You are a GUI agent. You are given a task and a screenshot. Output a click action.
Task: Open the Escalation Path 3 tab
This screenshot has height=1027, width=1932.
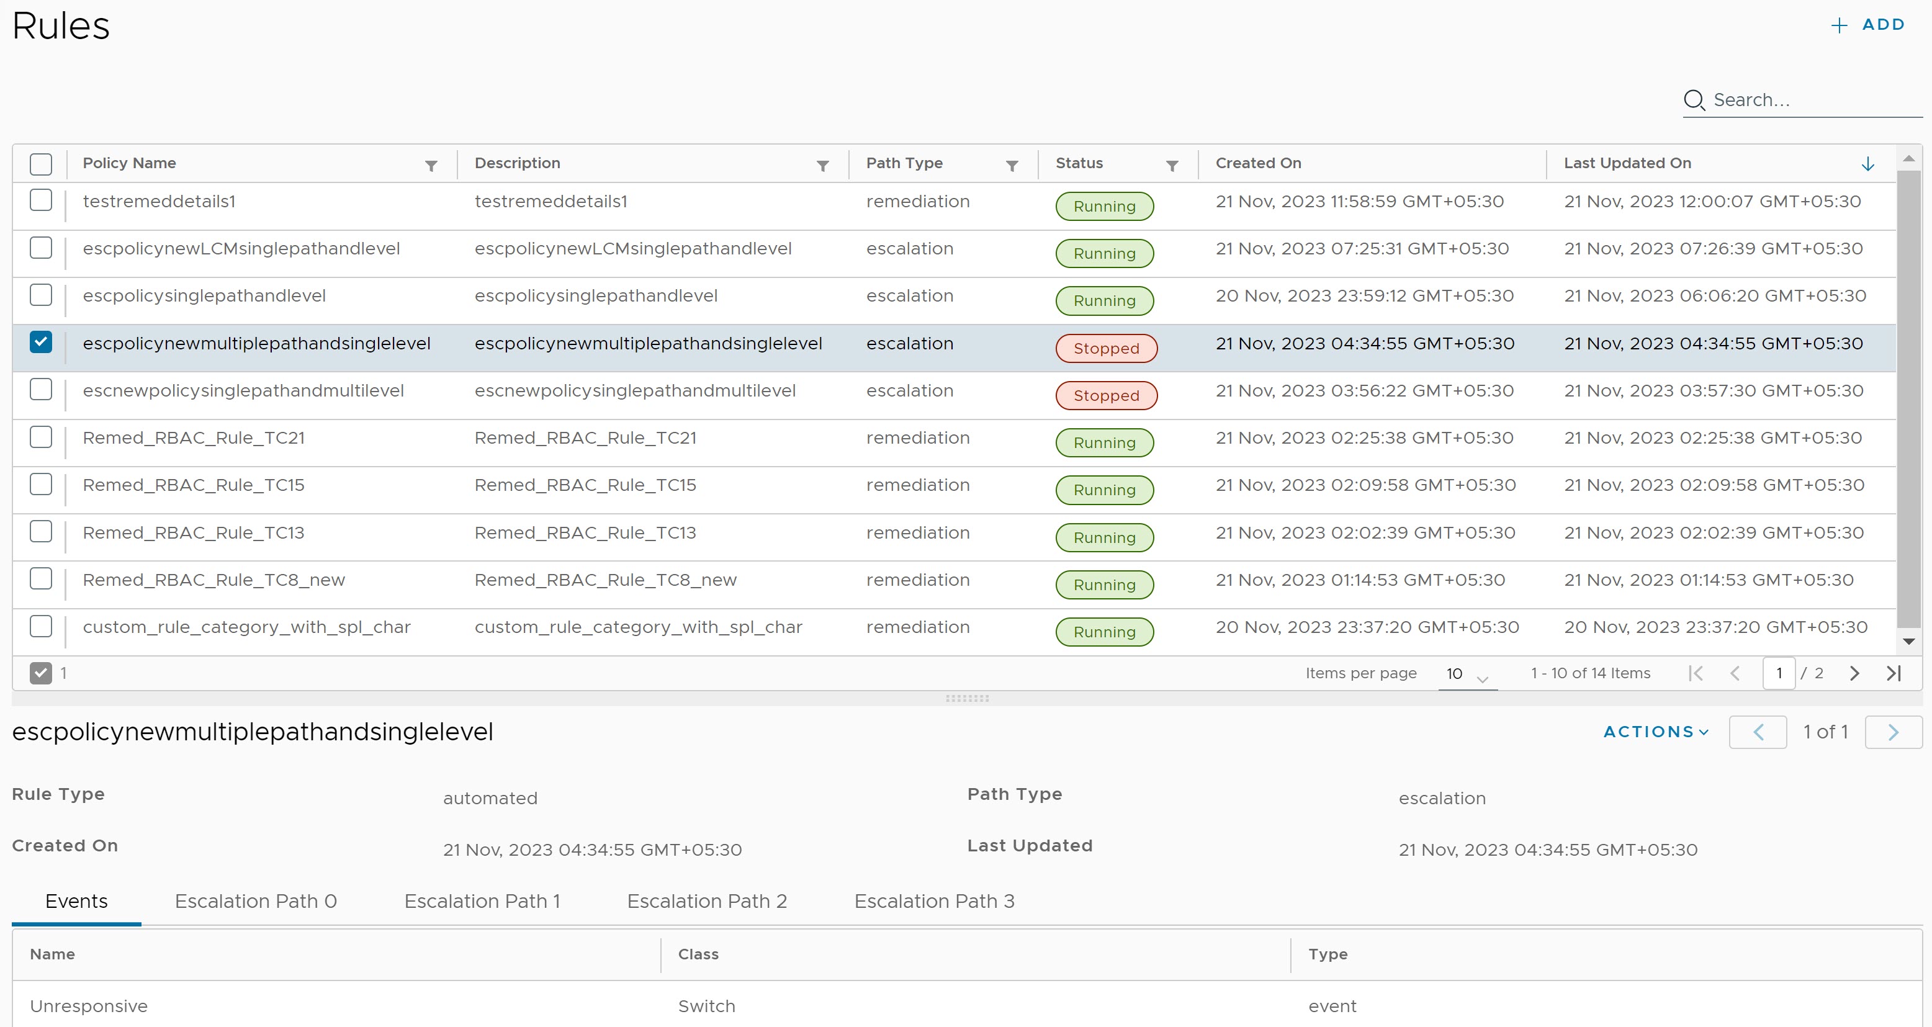(935, 902)
